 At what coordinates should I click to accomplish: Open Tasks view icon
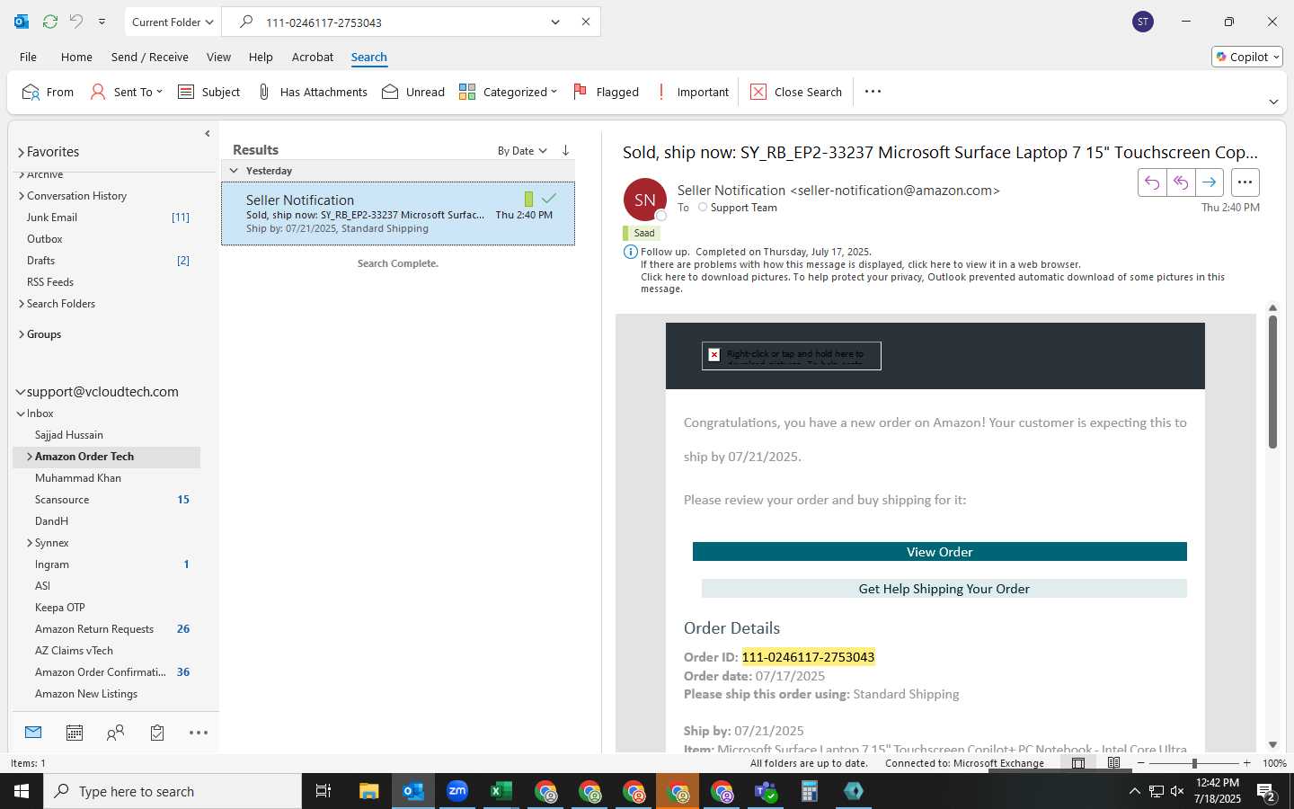(157, 733)
